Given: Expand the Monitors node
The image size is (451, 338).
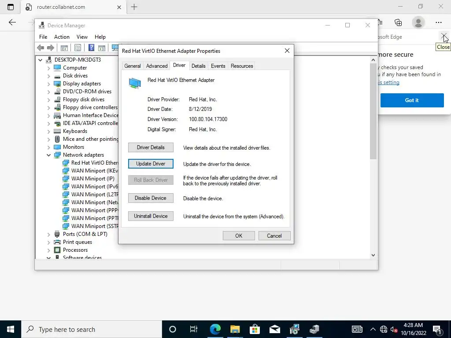Looking at the screenshot, I should (48, 147).
